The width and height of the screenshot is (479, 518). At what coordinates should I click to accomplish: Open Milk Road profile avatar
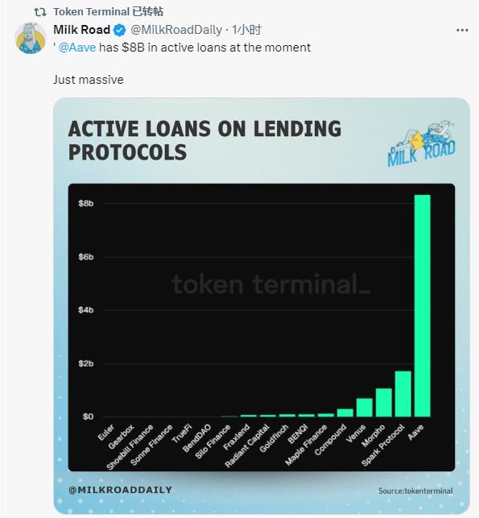point(31,38)
